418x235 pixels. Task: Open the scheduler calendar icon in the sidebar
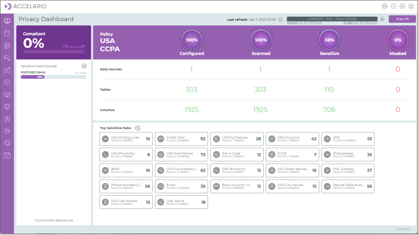pos(7,155)
